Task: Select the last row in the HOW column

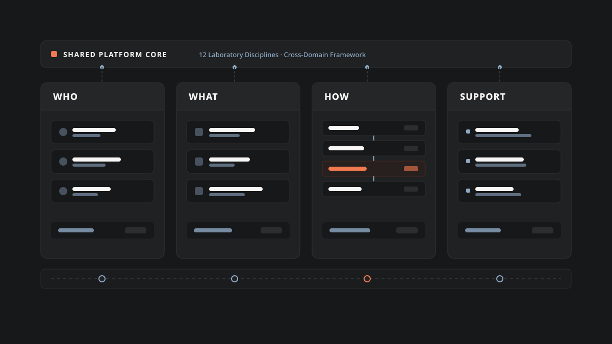Action: (x=374, y=189)
